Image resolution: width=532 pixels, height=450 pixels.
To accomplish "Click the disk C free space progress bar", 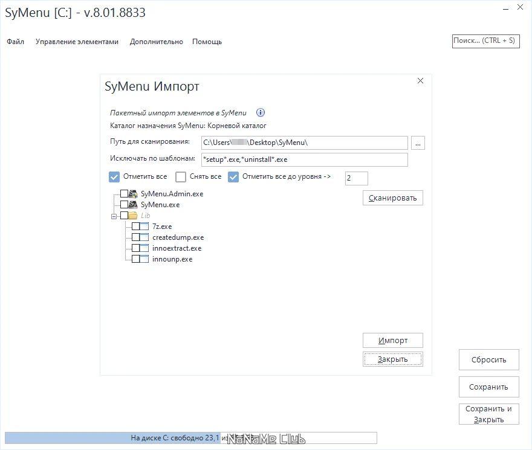I will click(x=190, y=438).
